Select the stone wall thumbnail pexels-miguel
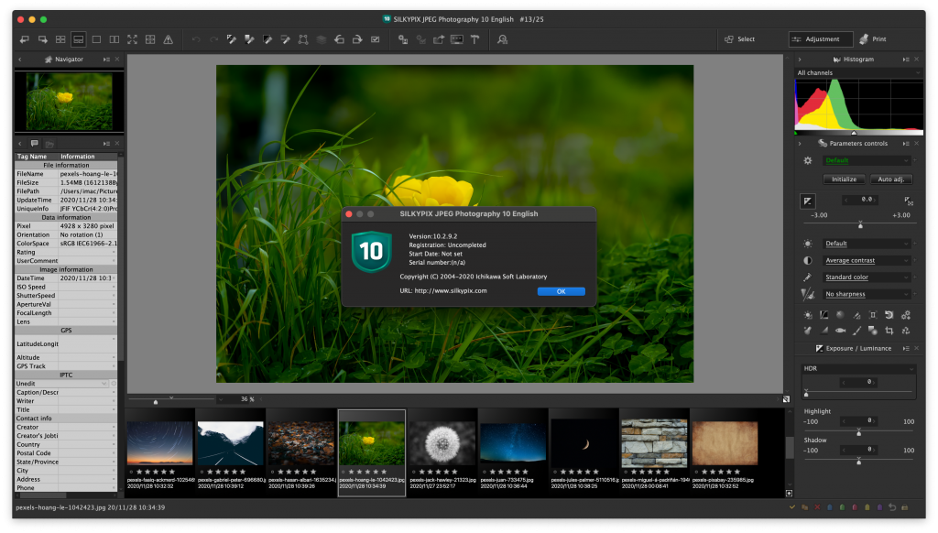The height and width of the screenshot is (533, 938). [654, 452]
